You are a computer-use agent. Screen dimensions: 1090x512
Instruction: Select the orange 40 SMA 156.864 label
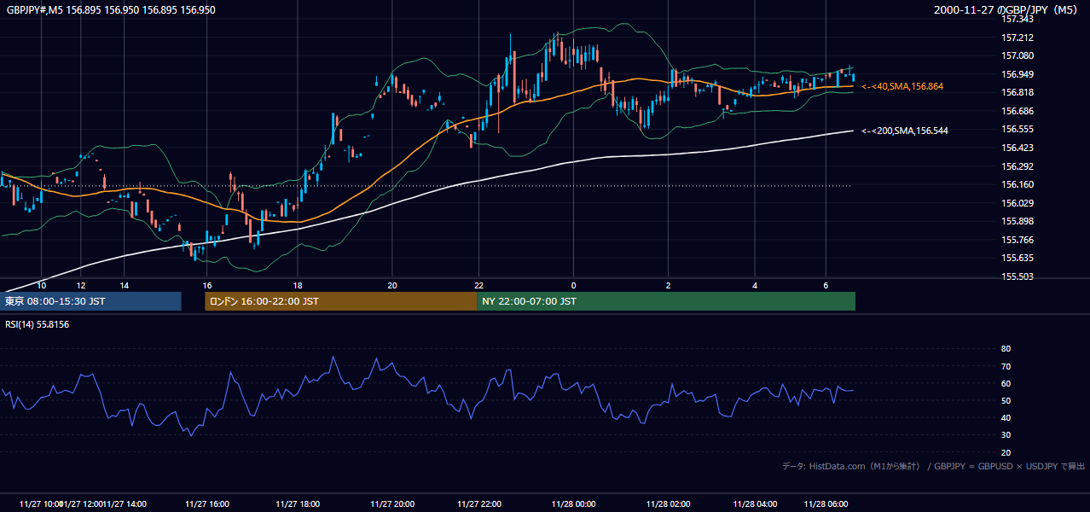tap(902, 86)
